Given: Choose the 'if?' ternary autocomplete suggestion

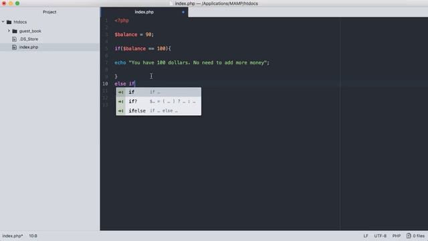Looking at the screenshot, I should [x=158, y=101].
